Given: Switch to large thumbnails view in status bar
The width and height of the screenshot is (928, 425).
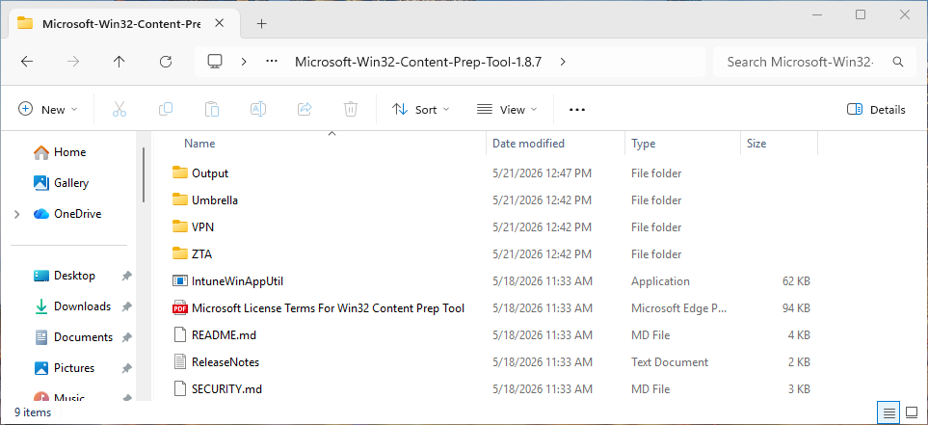Looking at the screenshot, I should pos(912,412).
